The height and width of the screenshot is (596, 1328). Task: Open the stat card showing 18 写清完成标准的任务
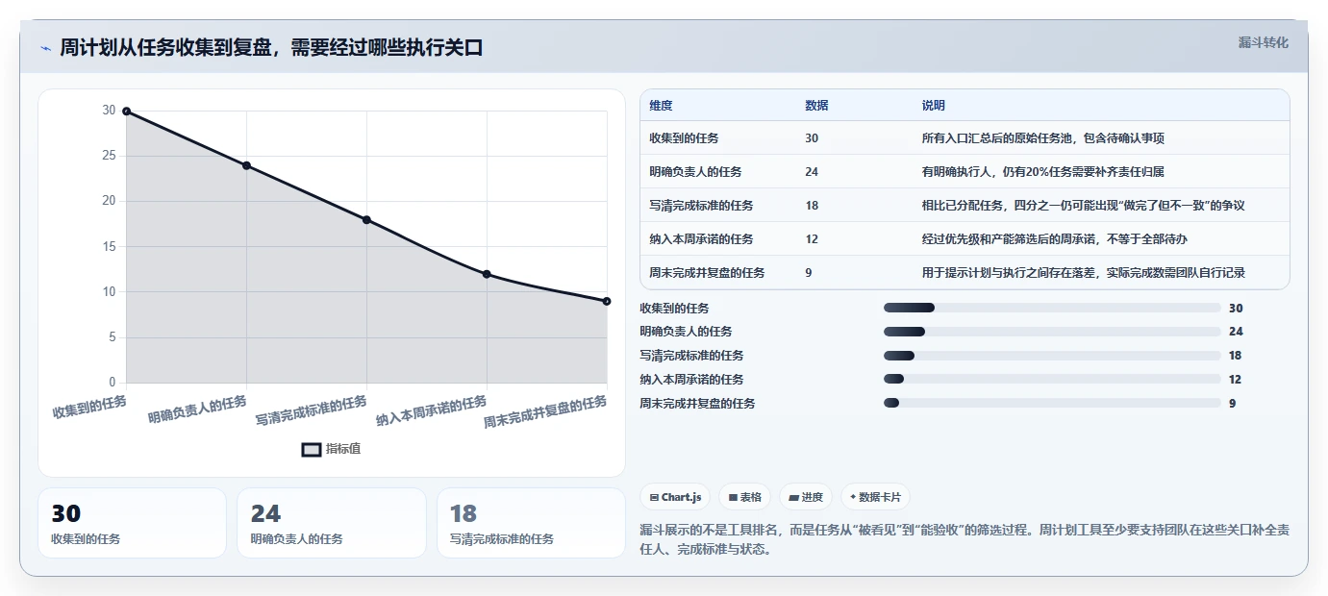[x=531, y=523]
